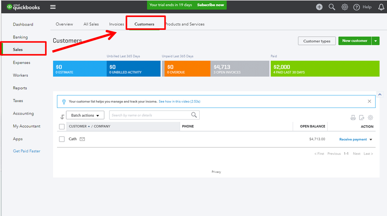Click Phone column header

pyautogui.click(x=188, y=126)
